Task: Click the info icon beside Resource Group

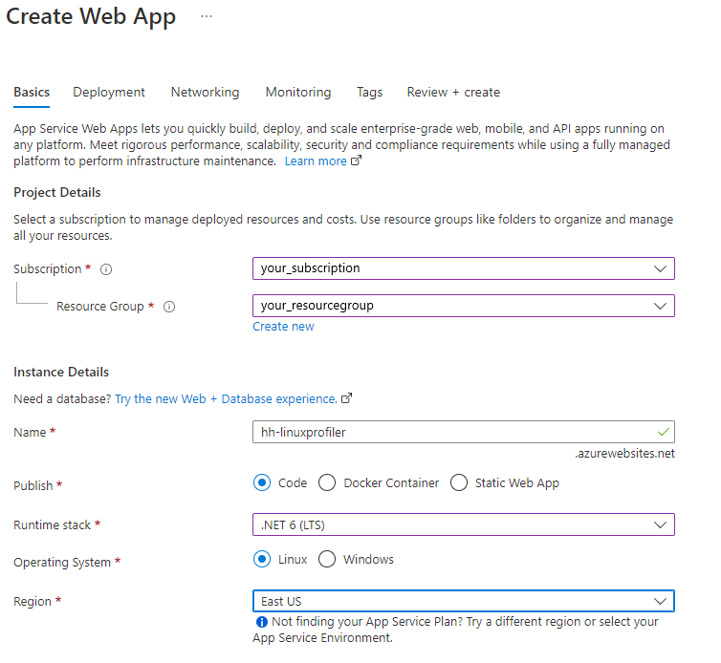Action: [169, 307]
